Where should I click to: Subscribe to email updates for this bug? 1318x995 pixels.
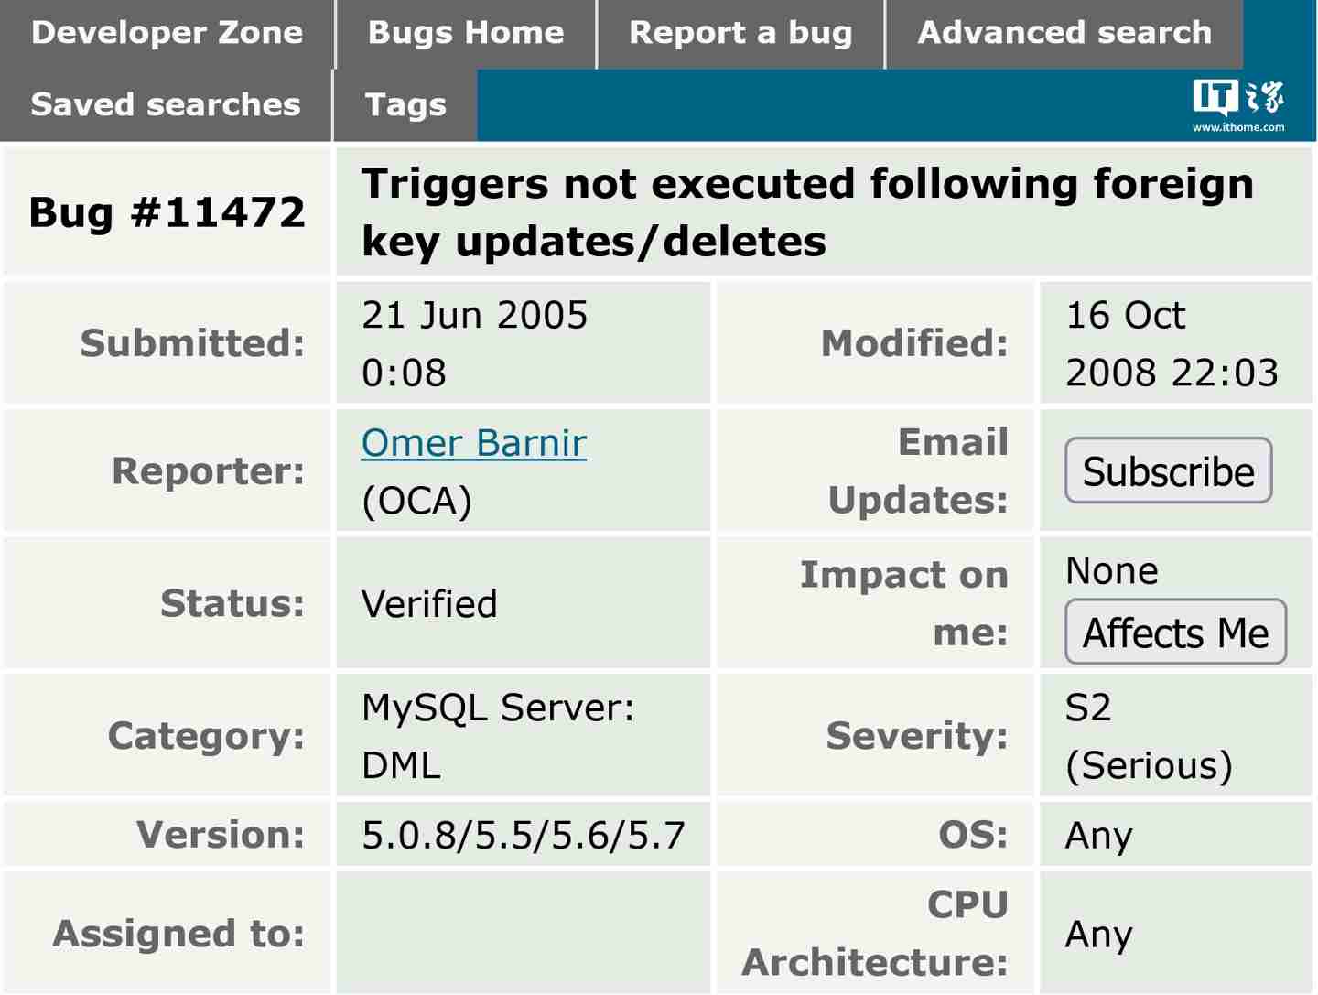point(1168,471)
